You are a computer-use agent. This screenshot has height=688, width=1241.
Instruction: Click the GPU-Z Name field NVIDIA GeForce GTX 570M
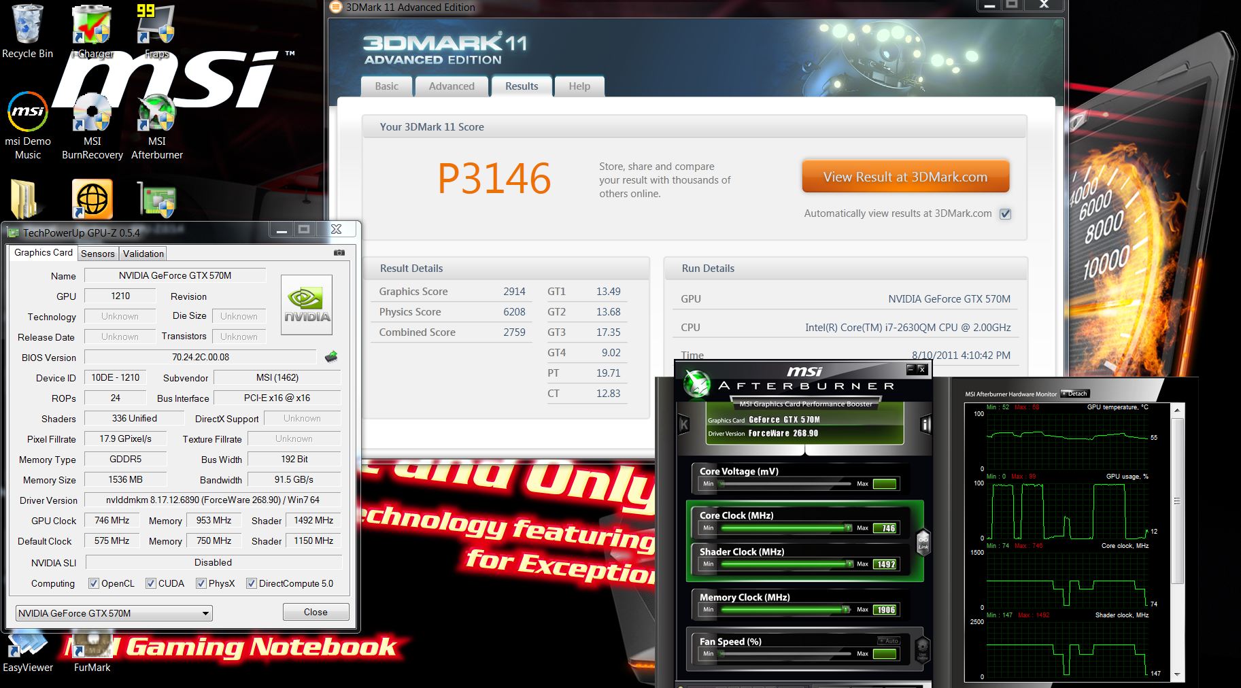click(x=175, y=275)
